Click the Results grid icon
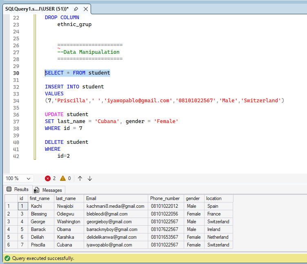Screen dimensions: 307x264 click(x=9, y=189)
